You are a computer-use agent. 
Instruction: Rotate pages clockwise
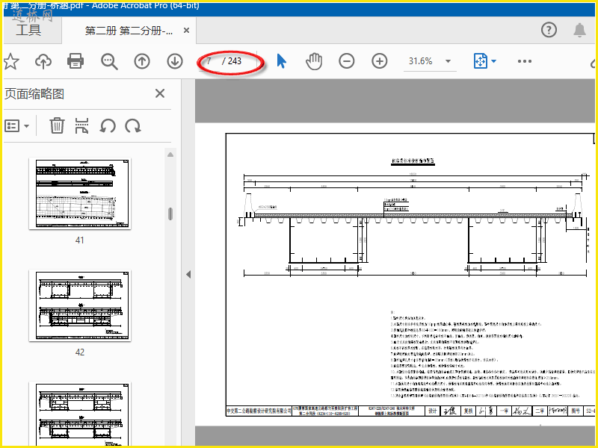(133, 125)
